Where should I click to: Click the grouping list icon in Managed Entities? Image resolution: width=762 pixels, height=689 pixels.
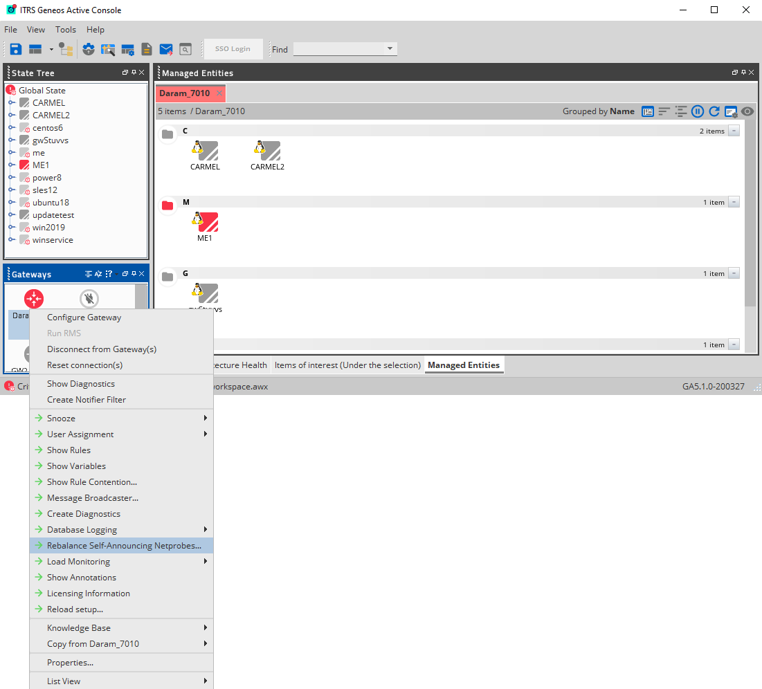pyautogui.click(x=681, y=112)
